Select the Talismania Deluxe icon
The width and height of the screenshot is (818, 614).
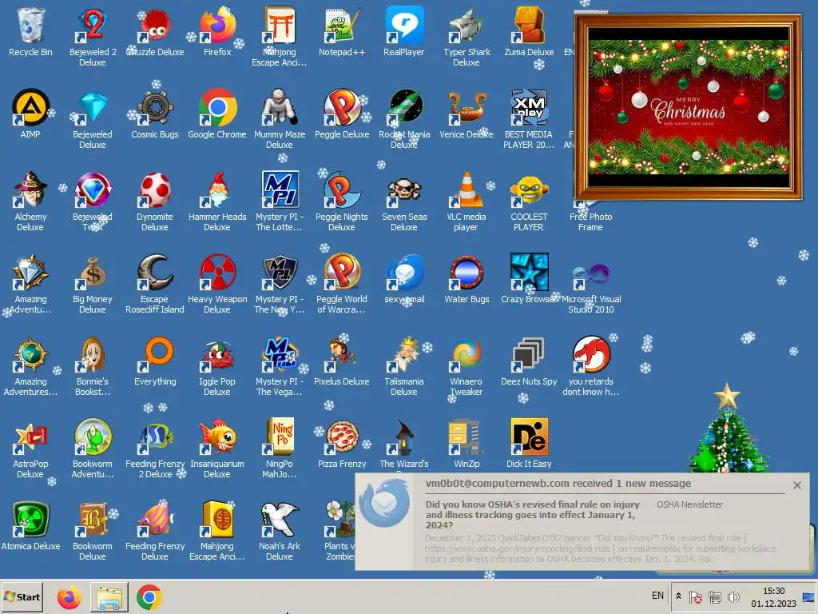pos(403,355)
